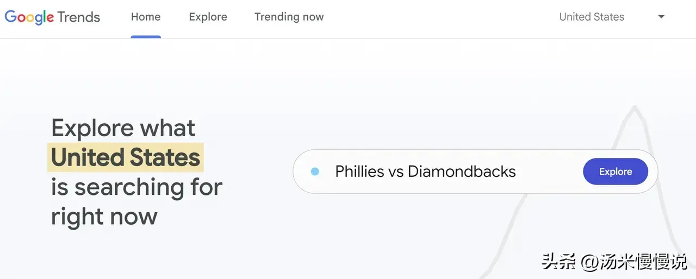
Task: Click the 'is searching for' headline line
Action: click(136, 187)
